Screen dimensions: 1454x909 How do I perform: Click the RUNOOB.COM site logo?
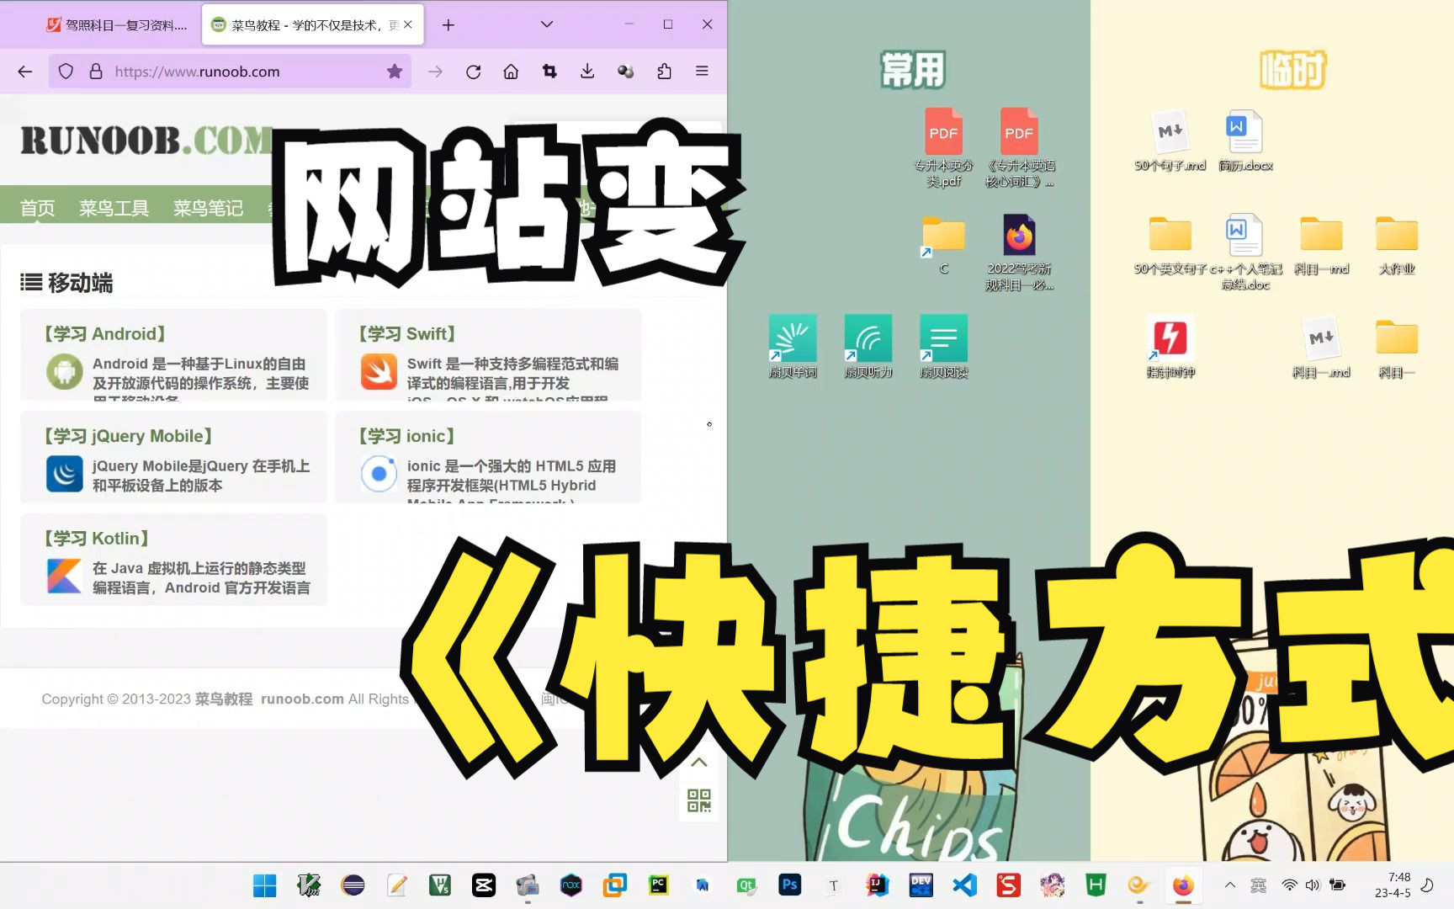147,141
